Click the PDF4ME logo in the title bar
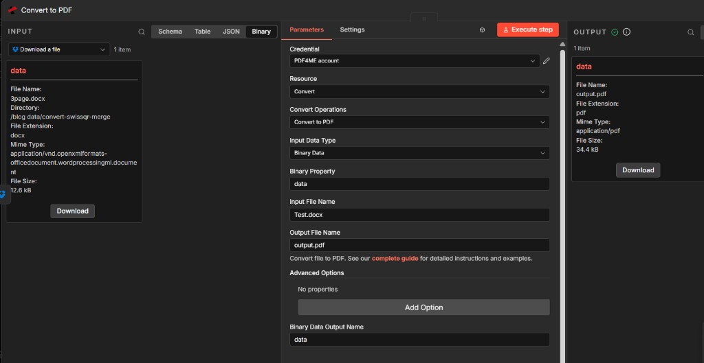This screenshot has width=704, height=363. 12,10
